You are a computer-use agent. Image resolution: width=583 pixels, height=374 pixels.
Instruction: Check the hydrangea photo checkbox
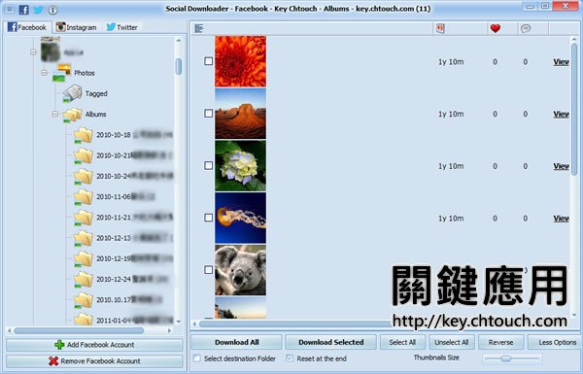click(x=209, y=165)
